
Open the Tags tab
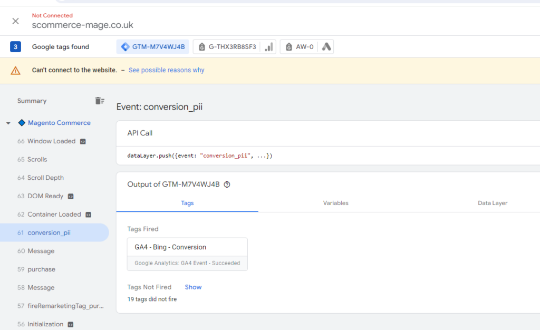tap(187, 203)
